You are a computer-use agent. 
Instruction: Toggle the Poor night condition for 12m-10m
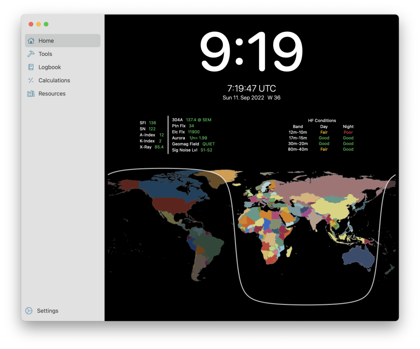(348, 132)
